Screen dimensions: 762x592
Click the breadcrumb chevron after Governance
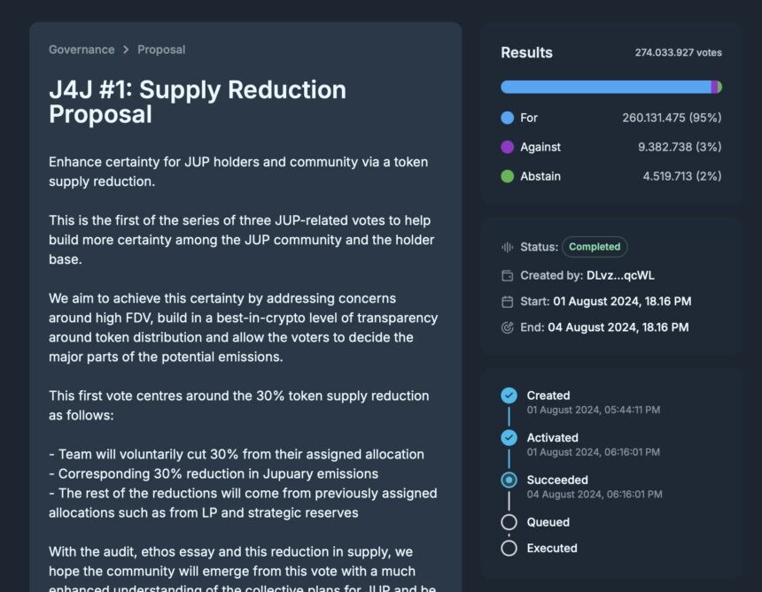click(x=126, y=50)
